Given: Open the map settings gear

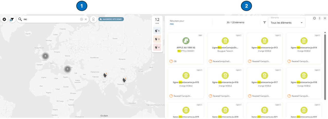Looking at the screenshot, I should [x=4, y=19].
